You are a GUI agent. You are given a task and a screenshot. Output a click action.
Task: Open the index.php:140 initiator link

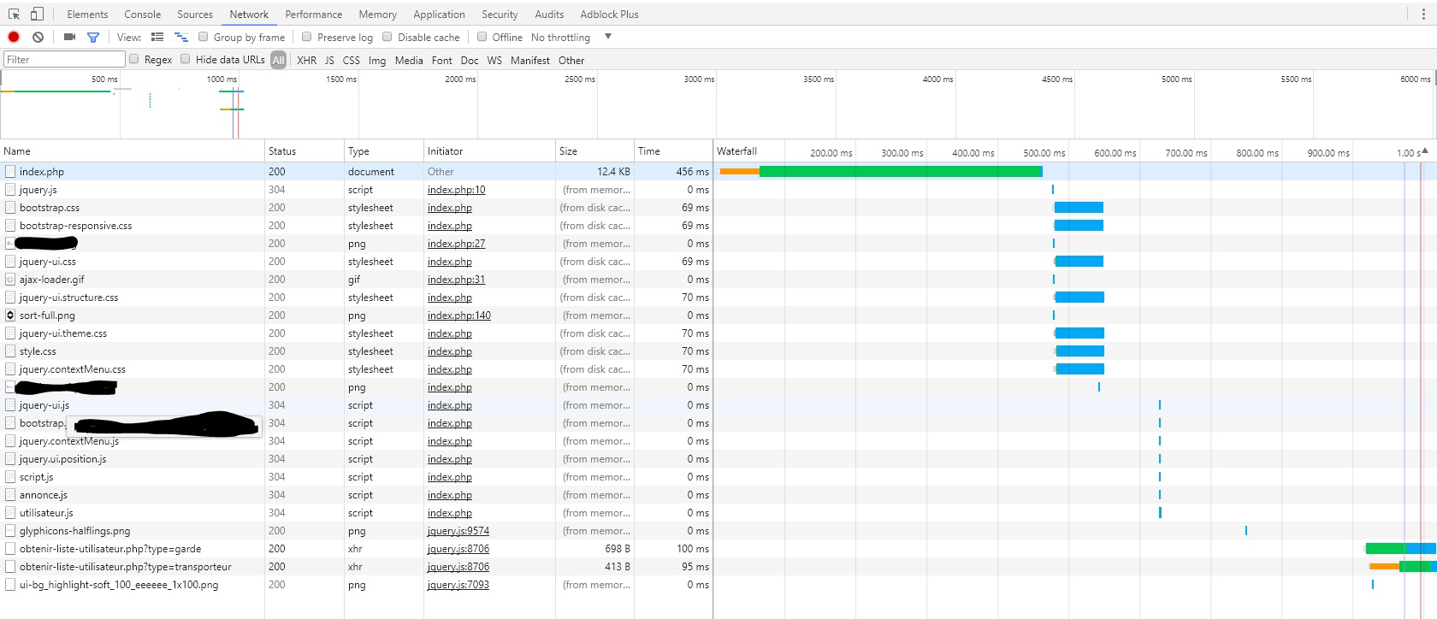[x=459, y=315]
